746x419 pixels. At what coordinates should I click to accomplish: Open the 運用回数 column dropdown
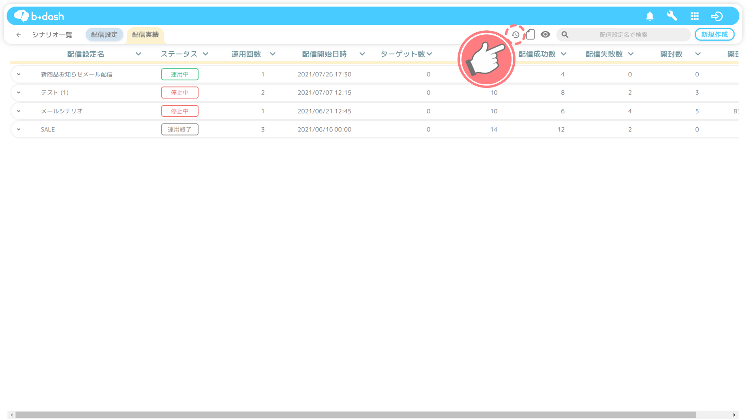coord(273,54)
